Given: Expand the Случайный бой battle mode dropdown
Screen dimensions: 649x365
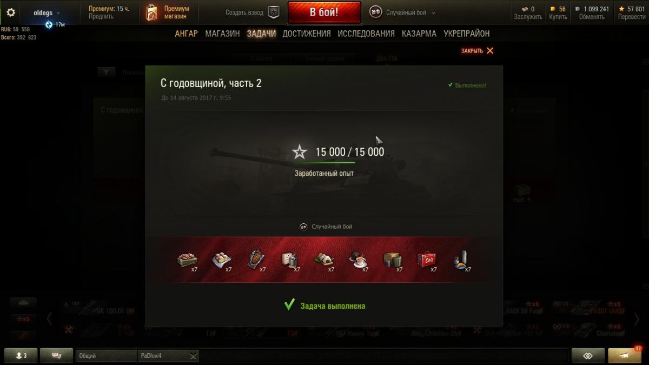Looking at the screenshot, I should [402, 12].
